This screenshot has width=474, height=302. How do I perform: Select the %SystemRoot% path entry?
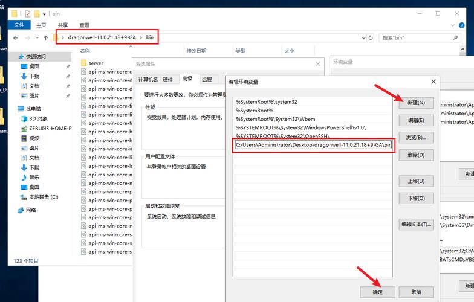[313, 111]
